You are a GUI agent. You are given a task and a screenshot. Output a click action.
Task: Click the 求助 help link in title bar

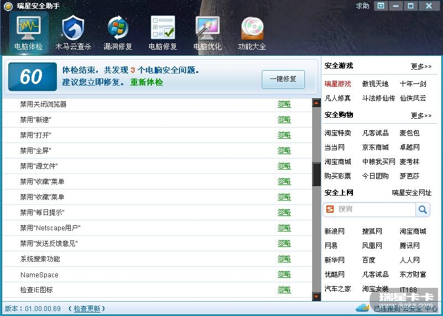(362, 6)
